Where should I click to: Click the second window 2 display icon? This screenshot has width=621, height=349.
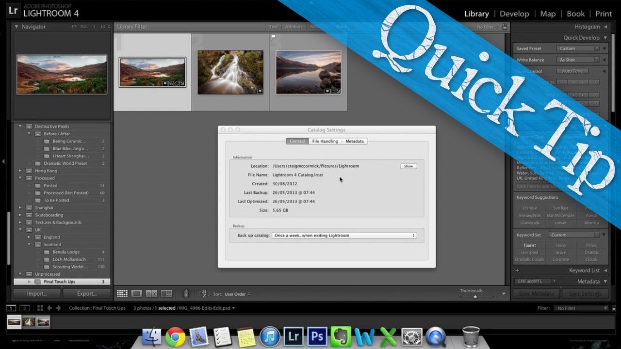pyautogui.click(x=24, y=308)
